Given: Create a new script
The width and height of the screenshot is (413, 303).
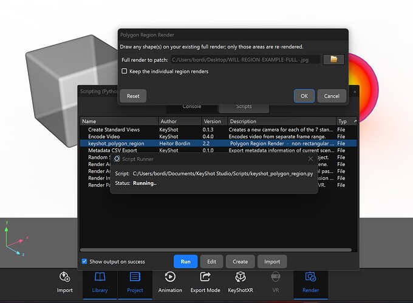Looking at the screenshot, I should tap(241, 261).
